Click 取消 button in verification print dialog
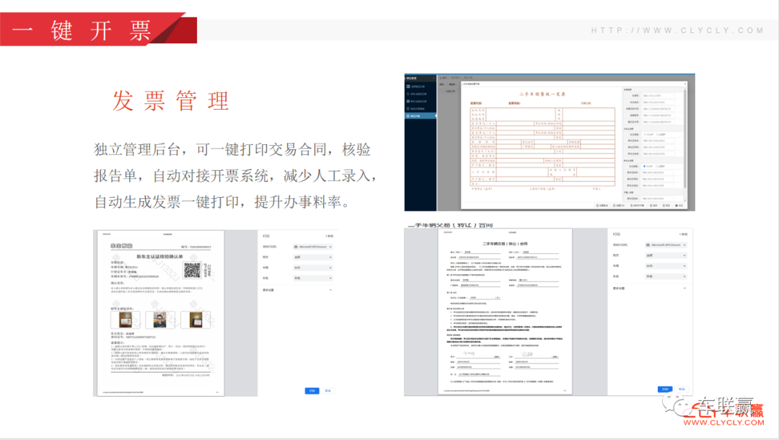779x440 pixels. 328,391
